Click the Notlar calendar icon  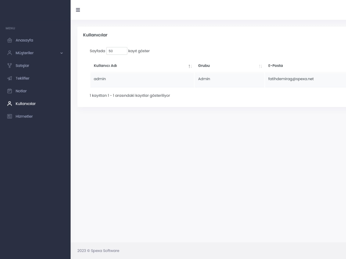[9, 91]
